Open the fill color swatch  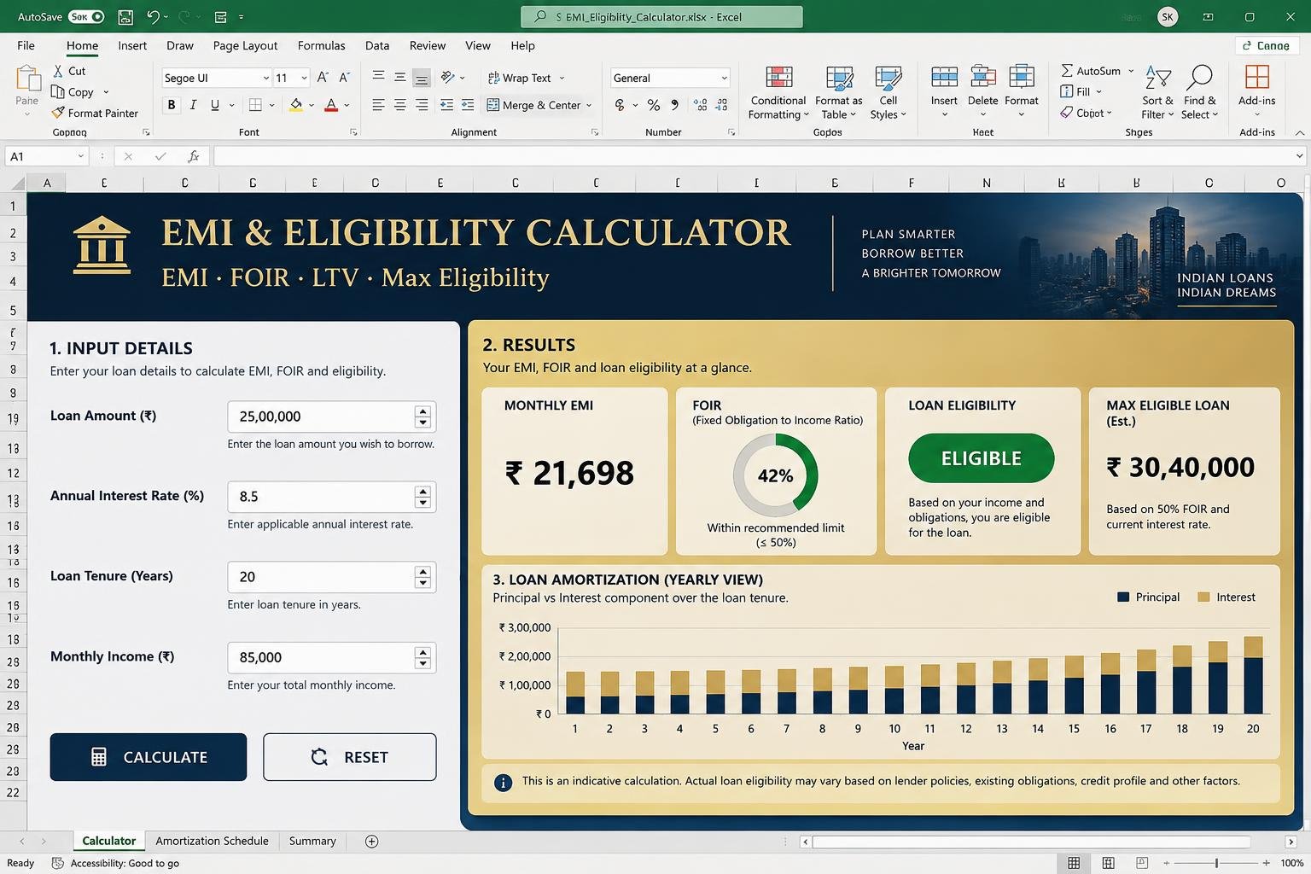pyautogui.click(x=296, y=105)
